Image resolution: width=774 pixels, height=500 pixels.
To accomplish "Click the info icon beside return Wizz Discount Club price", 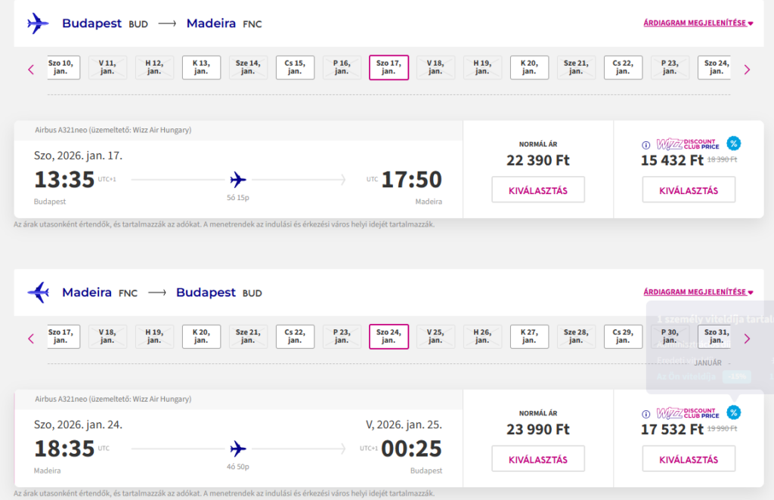I will click(646, 414).
